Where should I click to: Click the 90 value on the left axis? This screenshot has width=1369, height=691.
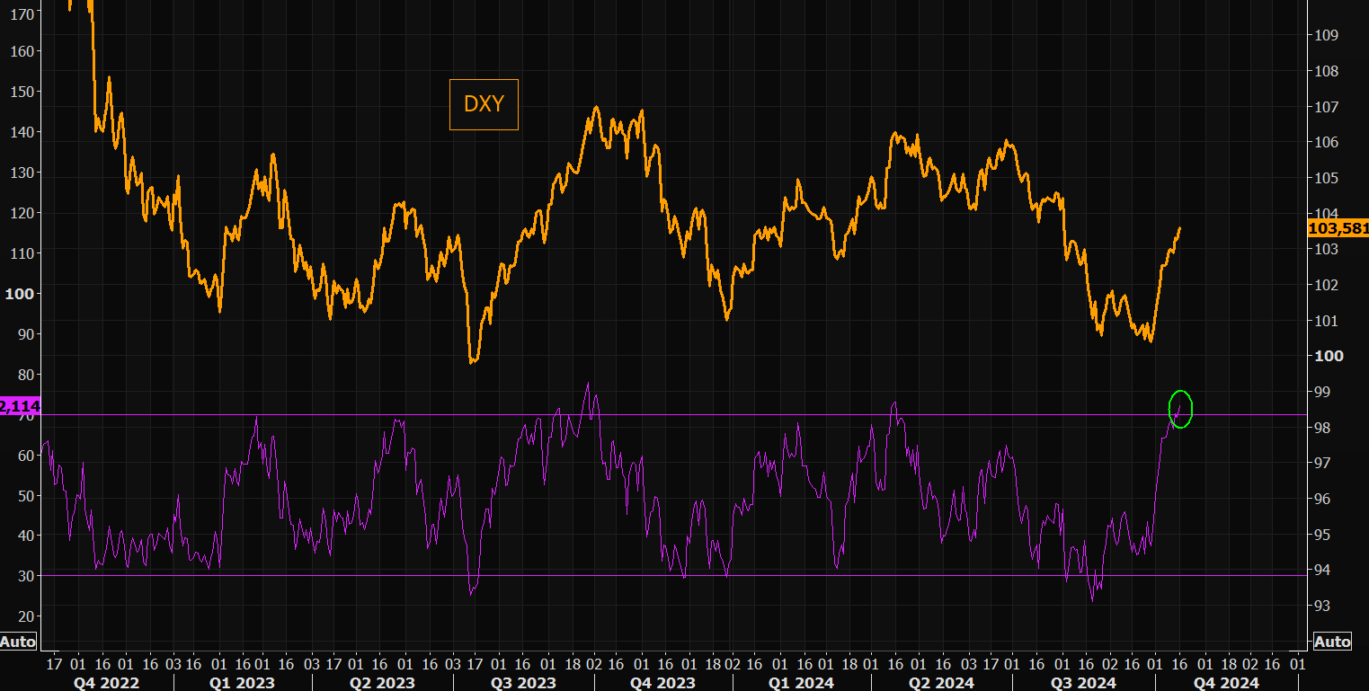27,334
